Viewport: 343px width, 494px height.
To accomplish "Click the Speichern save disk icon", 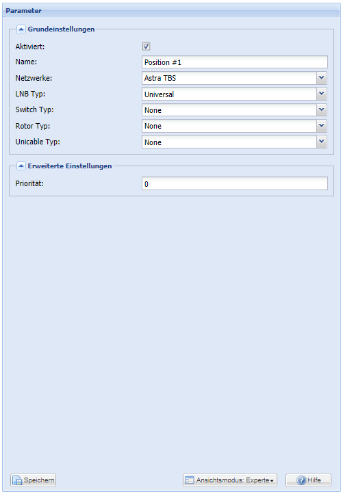I will [x=17, y=480].
